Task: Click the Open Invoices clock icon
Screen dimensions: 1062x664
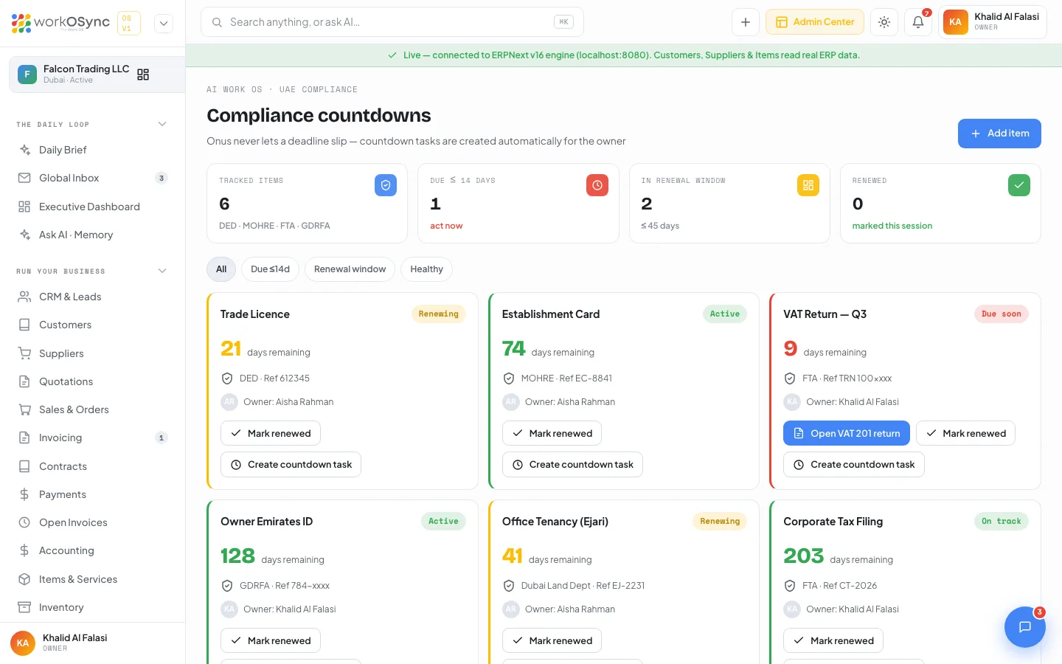Action: [x=24, y=522]
